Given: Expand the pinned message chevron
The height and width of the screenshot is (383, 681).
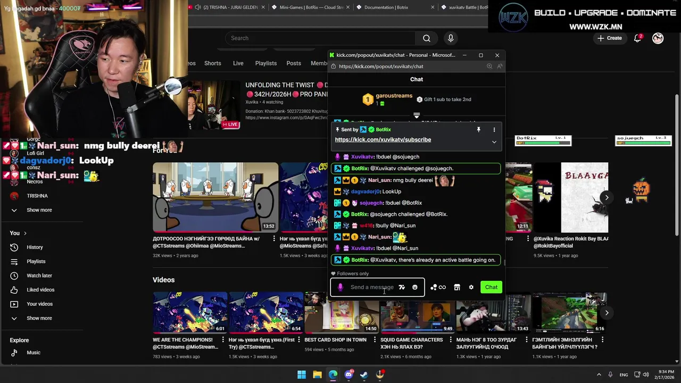Looking at the screenshot, I should point(494,142).
